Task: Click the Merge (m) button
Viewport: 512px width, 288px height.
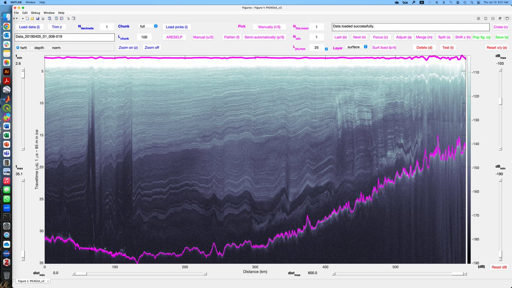Action: click(x=424, y=37)
